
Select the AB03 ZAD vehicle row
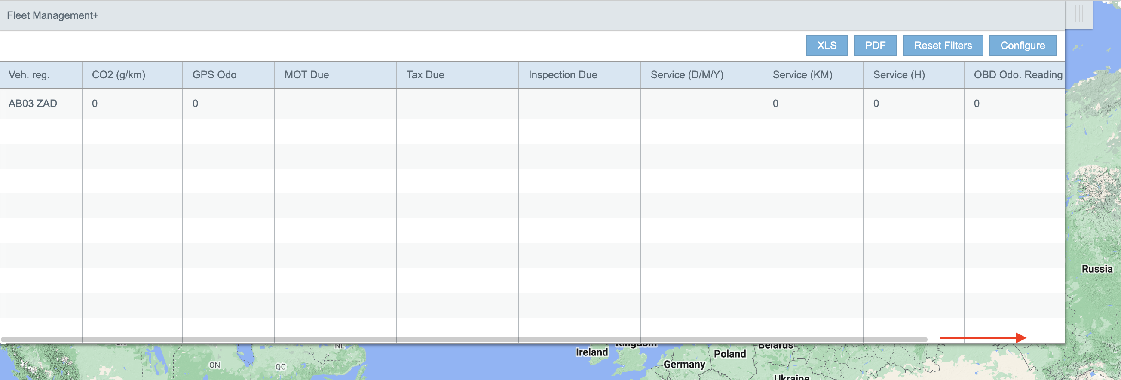pyautogui.click(x=33, y=104)
